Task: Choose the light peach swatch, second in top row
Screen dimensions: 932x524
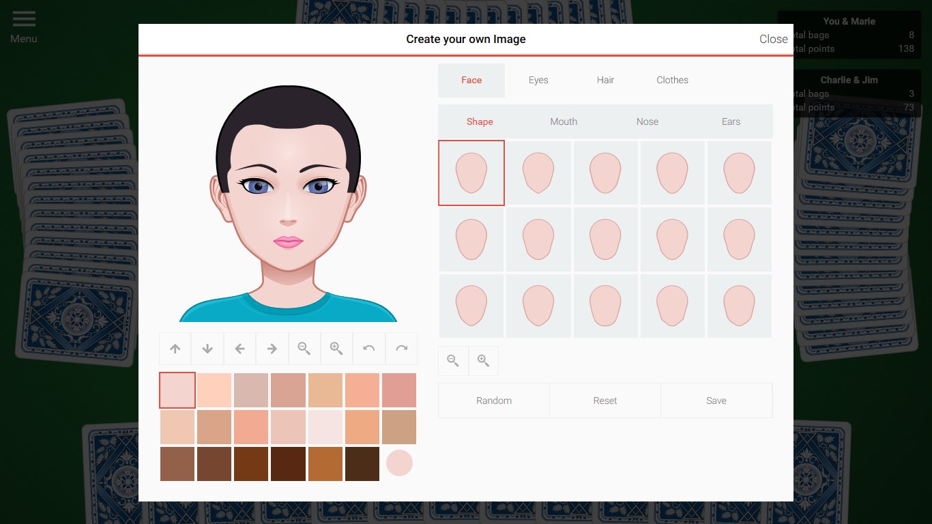Action: click(x=214, y=390)
